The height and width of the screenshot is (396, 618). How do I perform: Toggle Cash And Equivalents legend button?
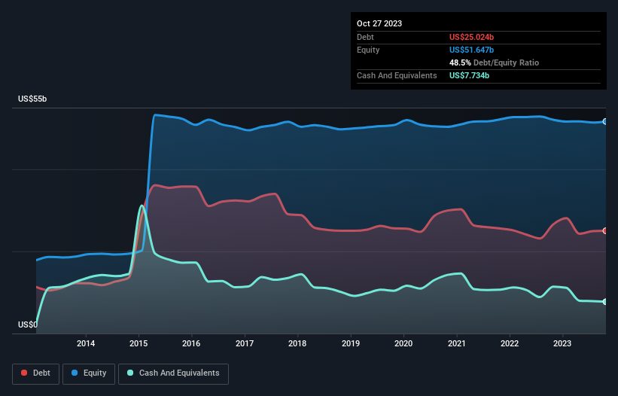tap(173, 373)
